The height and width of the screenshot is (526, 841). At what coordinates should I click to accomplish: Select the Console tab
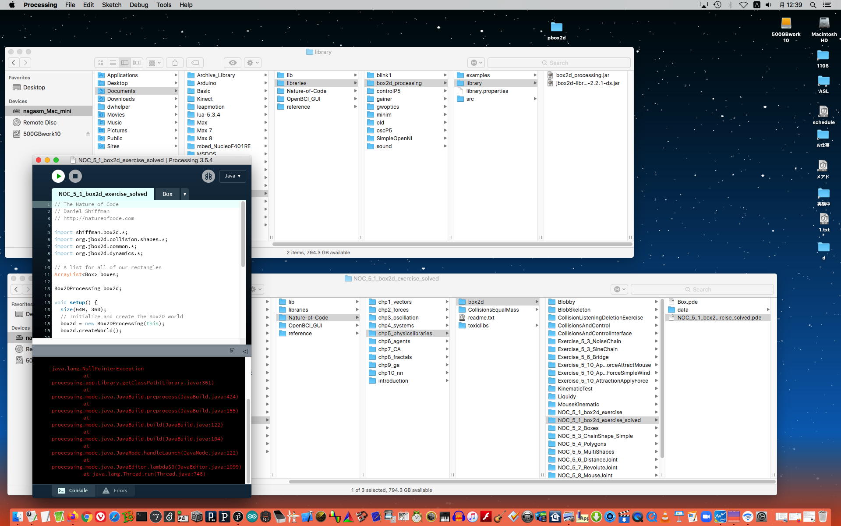73,490
